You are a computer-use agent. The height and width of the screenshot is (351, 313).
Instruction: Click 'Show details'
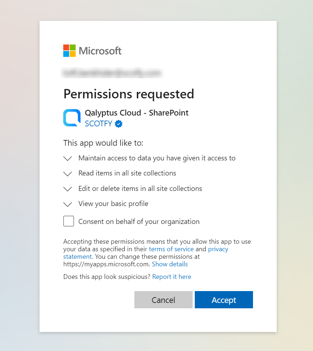pyautogui.click(x=170, y=264)
